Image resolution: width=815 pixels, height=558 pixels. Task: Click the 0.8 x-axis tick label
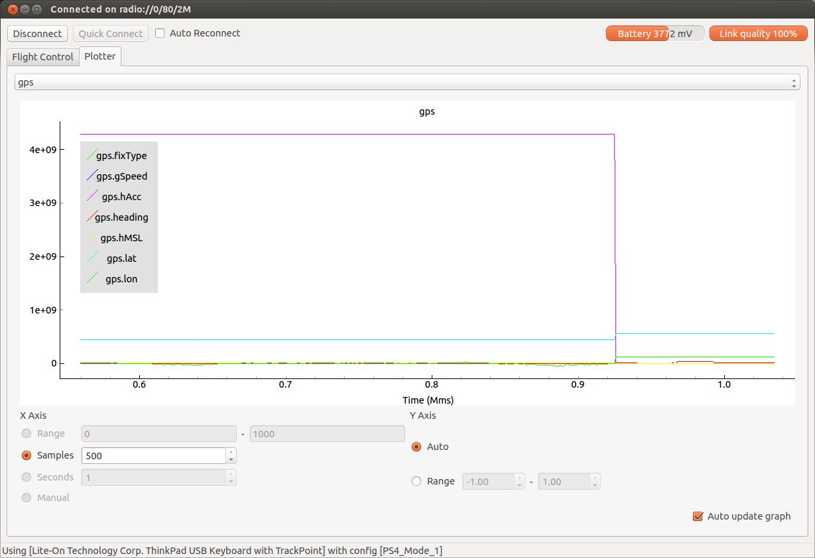point(432,384)
